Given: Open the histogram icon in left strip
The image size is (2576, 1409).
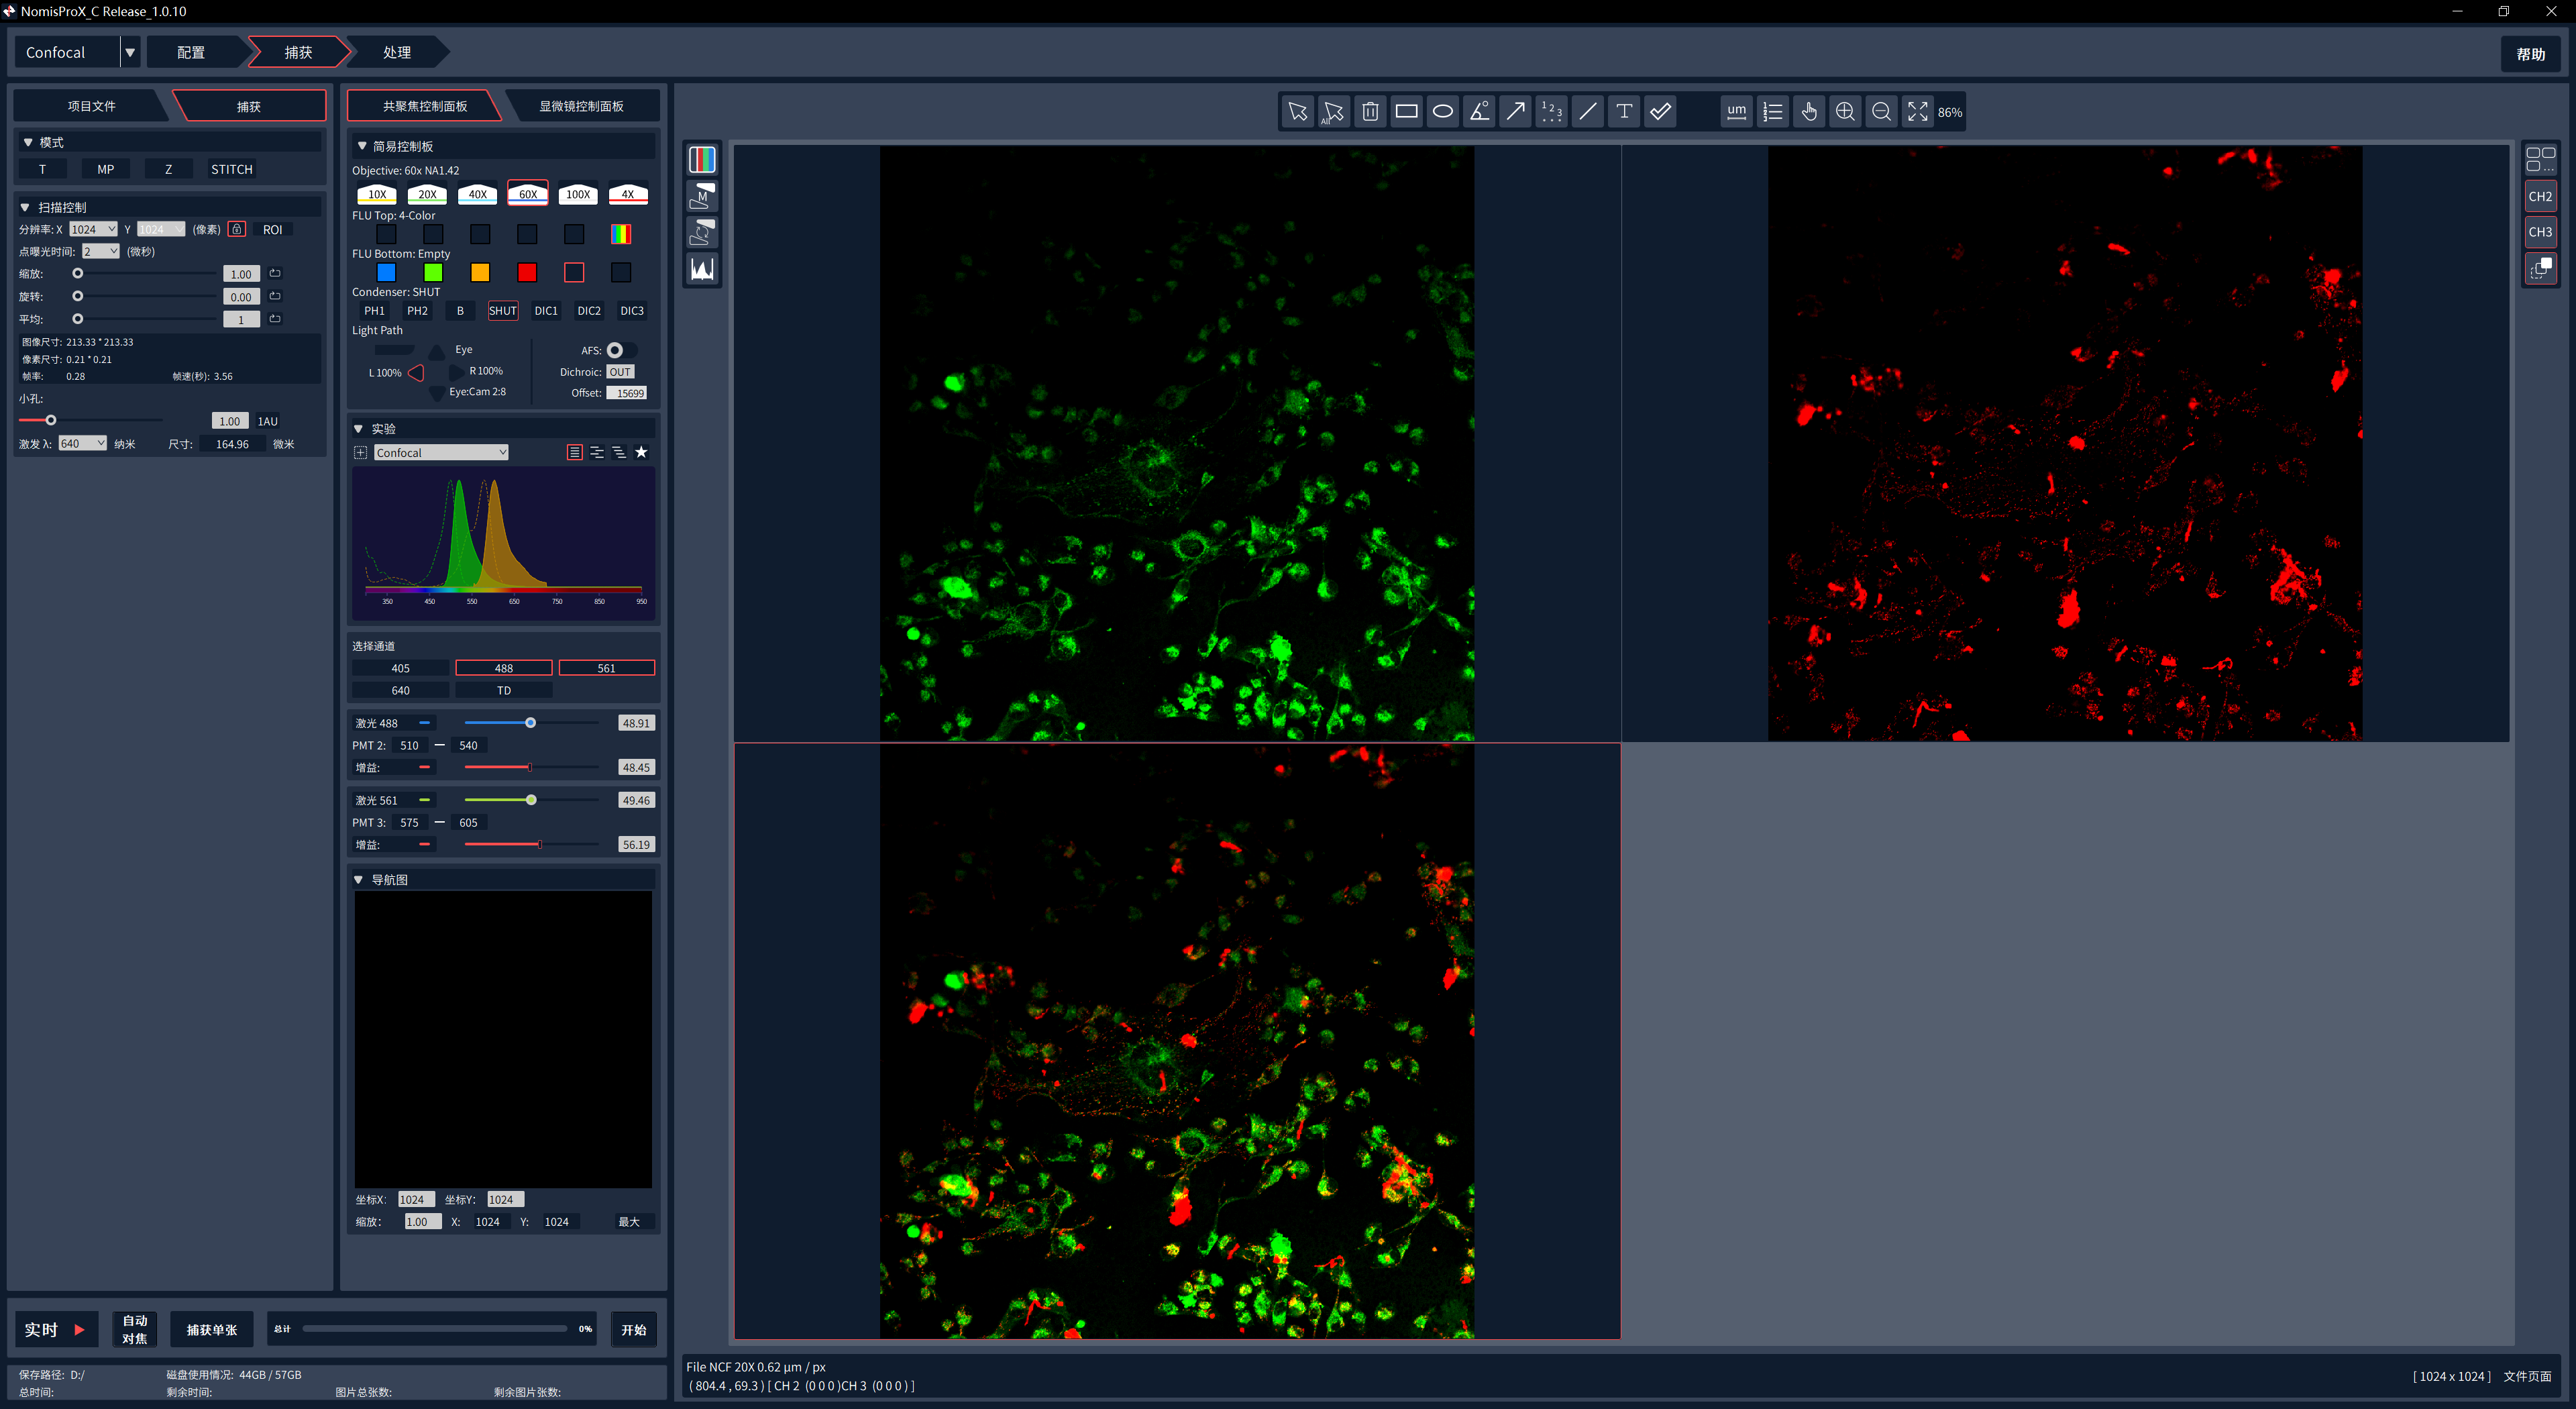Looking at the screenshot, I should [702, 269].
